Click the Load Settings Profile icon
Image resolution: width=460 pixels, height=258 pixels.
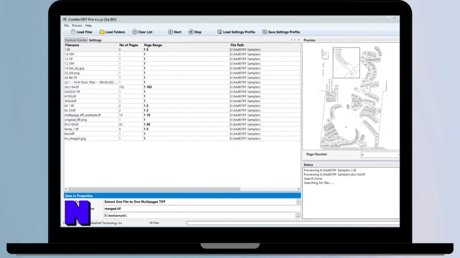(219, 32)
